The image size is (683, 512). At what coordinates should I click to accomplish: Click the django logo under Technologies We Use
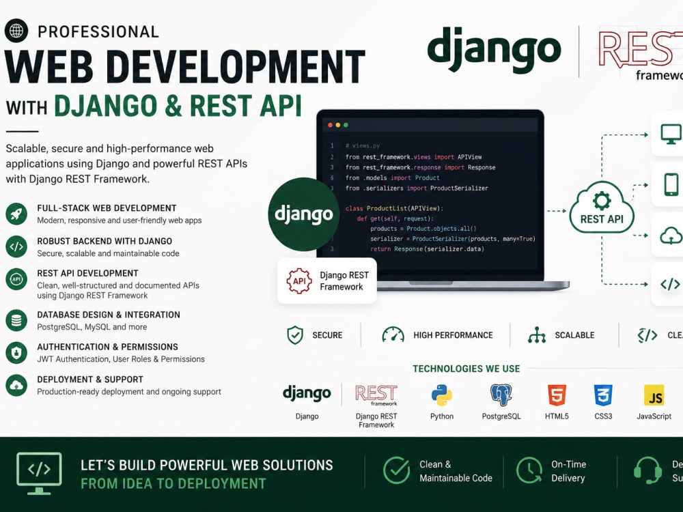pyautogui.click(x=307, y=393)
